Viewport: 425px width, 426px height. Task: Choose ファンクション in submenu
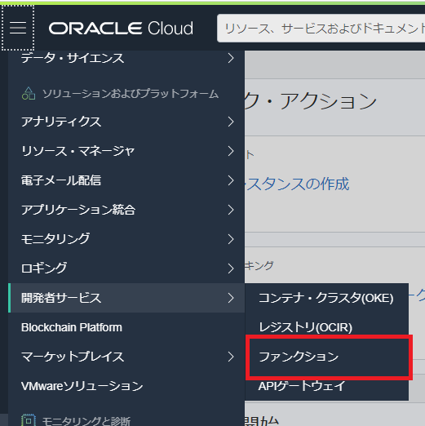click(x=326, y=357)
